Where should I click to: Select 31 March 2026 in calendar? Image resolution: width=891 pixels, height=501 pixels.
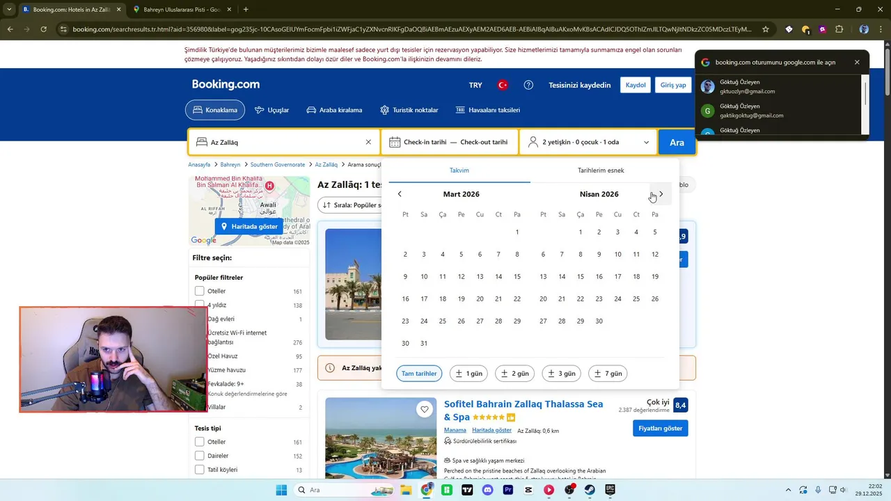424,344
